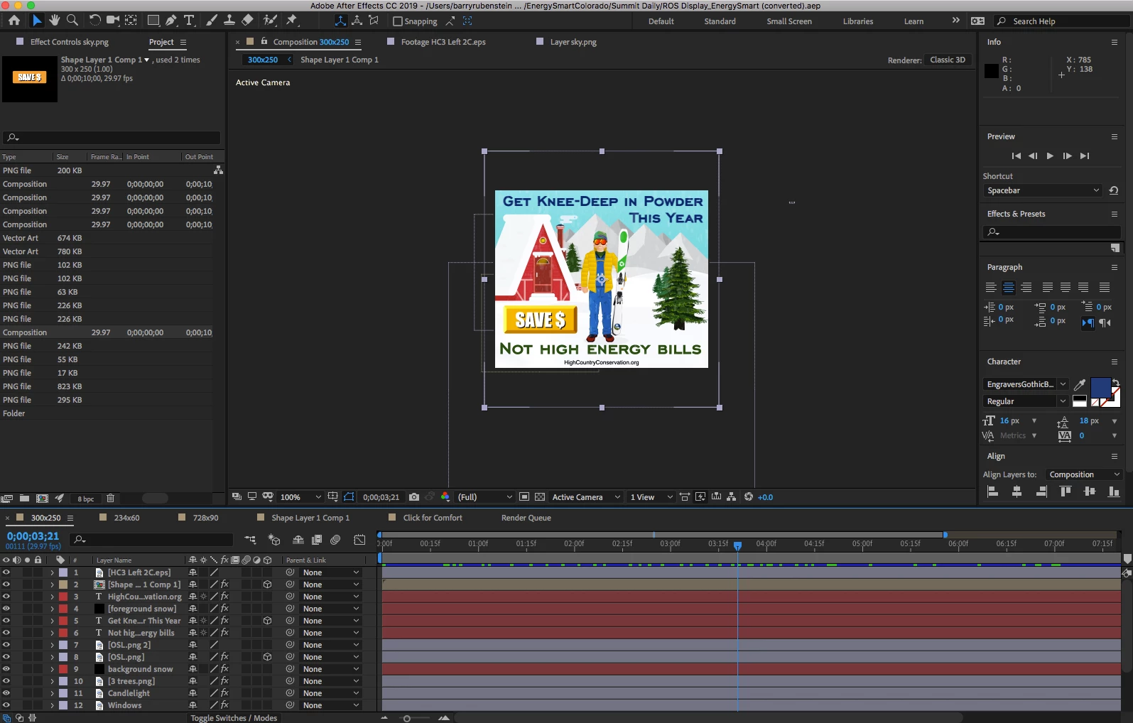
Task: Select the Unified Camera tool
Action: pos(113,21)
